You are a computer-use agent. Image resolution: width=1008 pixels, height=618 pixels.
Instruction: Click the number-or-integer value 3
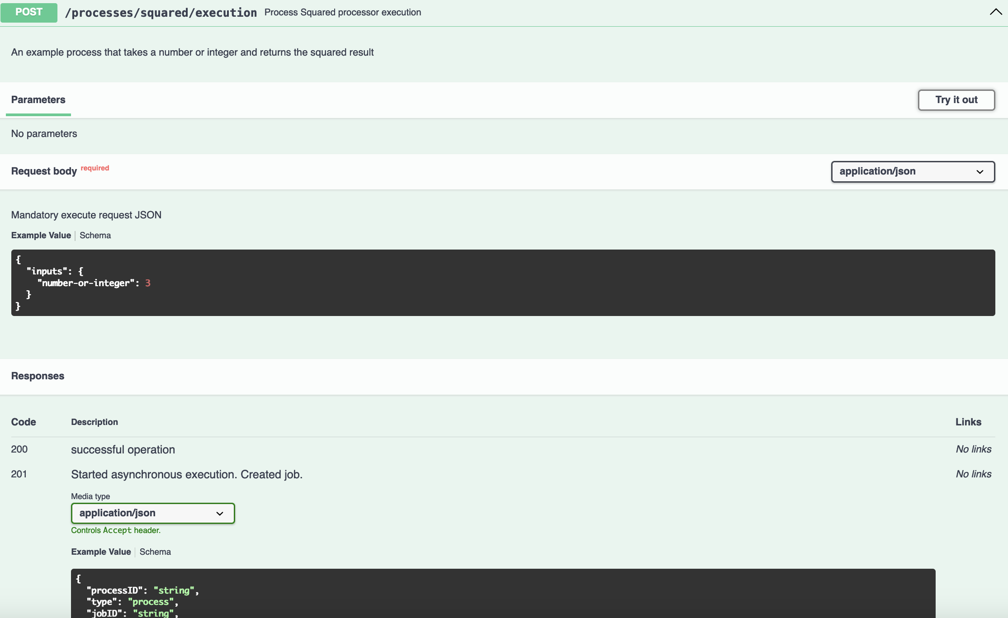[148, 283]
